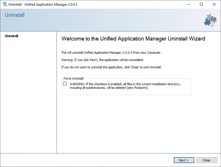Viewport: 221px width, 167px height.
Task: Minimize the Uninstall wizard window
Action: point(189,4)
